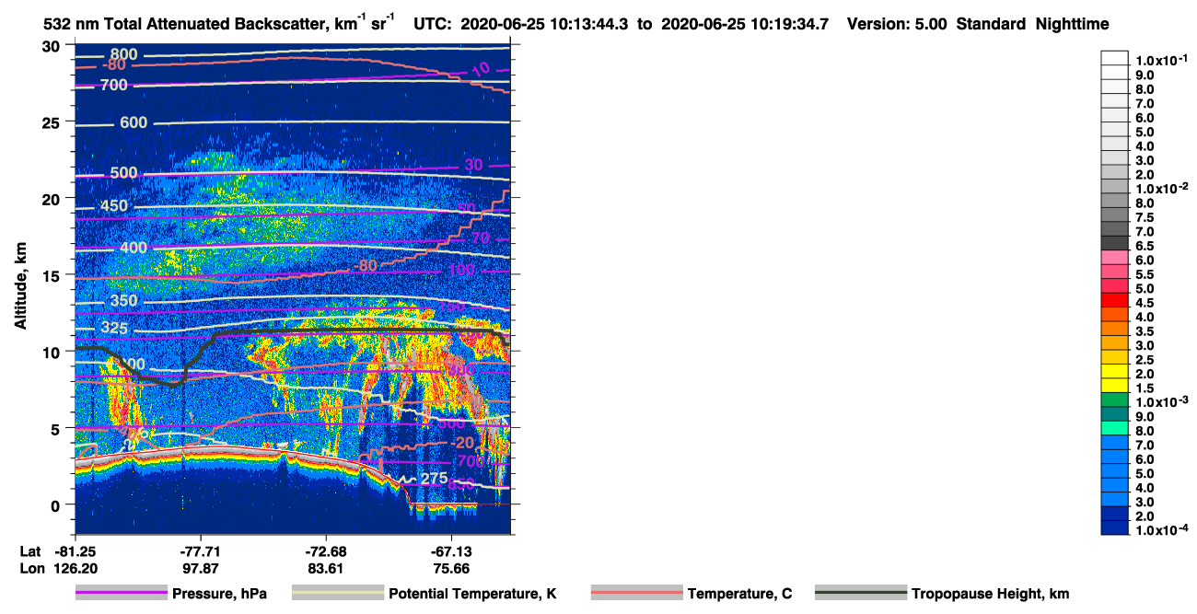Select longitude value 126.20

click(75, 568)
